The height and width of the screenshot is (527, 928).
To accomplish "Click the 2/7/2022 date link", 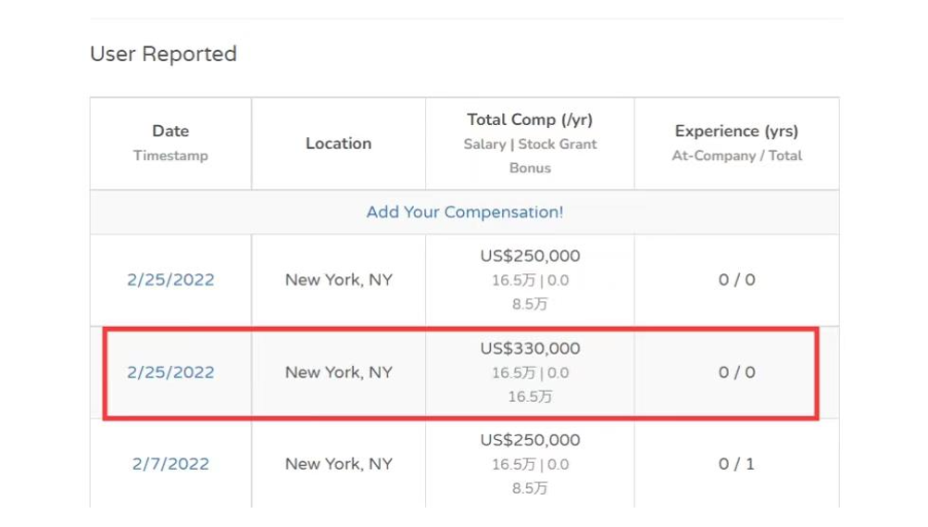I will coord(170,464).
